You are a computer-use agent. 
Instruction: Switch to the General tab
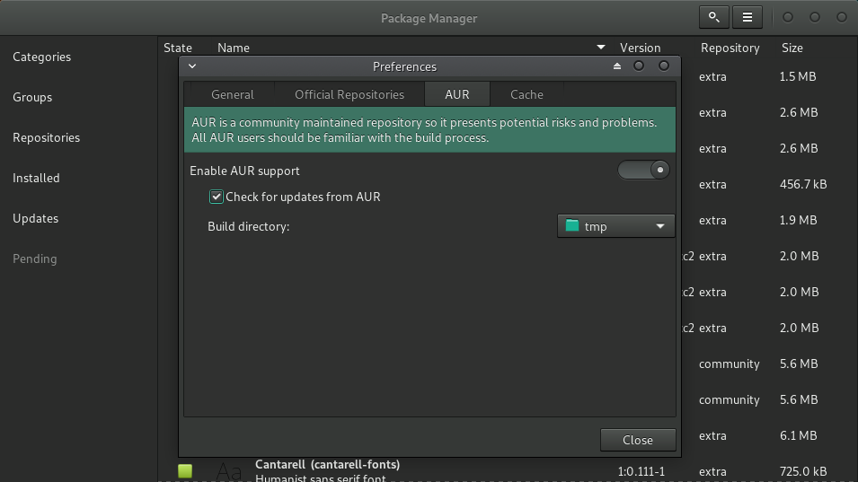pos(233,94)
